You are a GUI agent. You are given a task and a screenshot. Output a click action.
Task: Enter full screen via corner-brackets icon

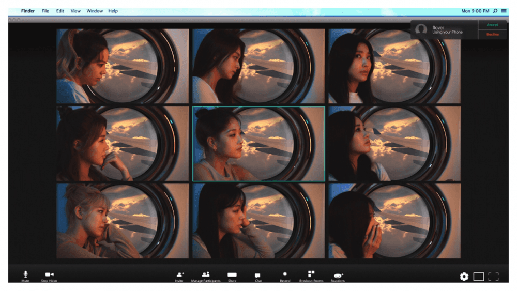coord(494,277)
